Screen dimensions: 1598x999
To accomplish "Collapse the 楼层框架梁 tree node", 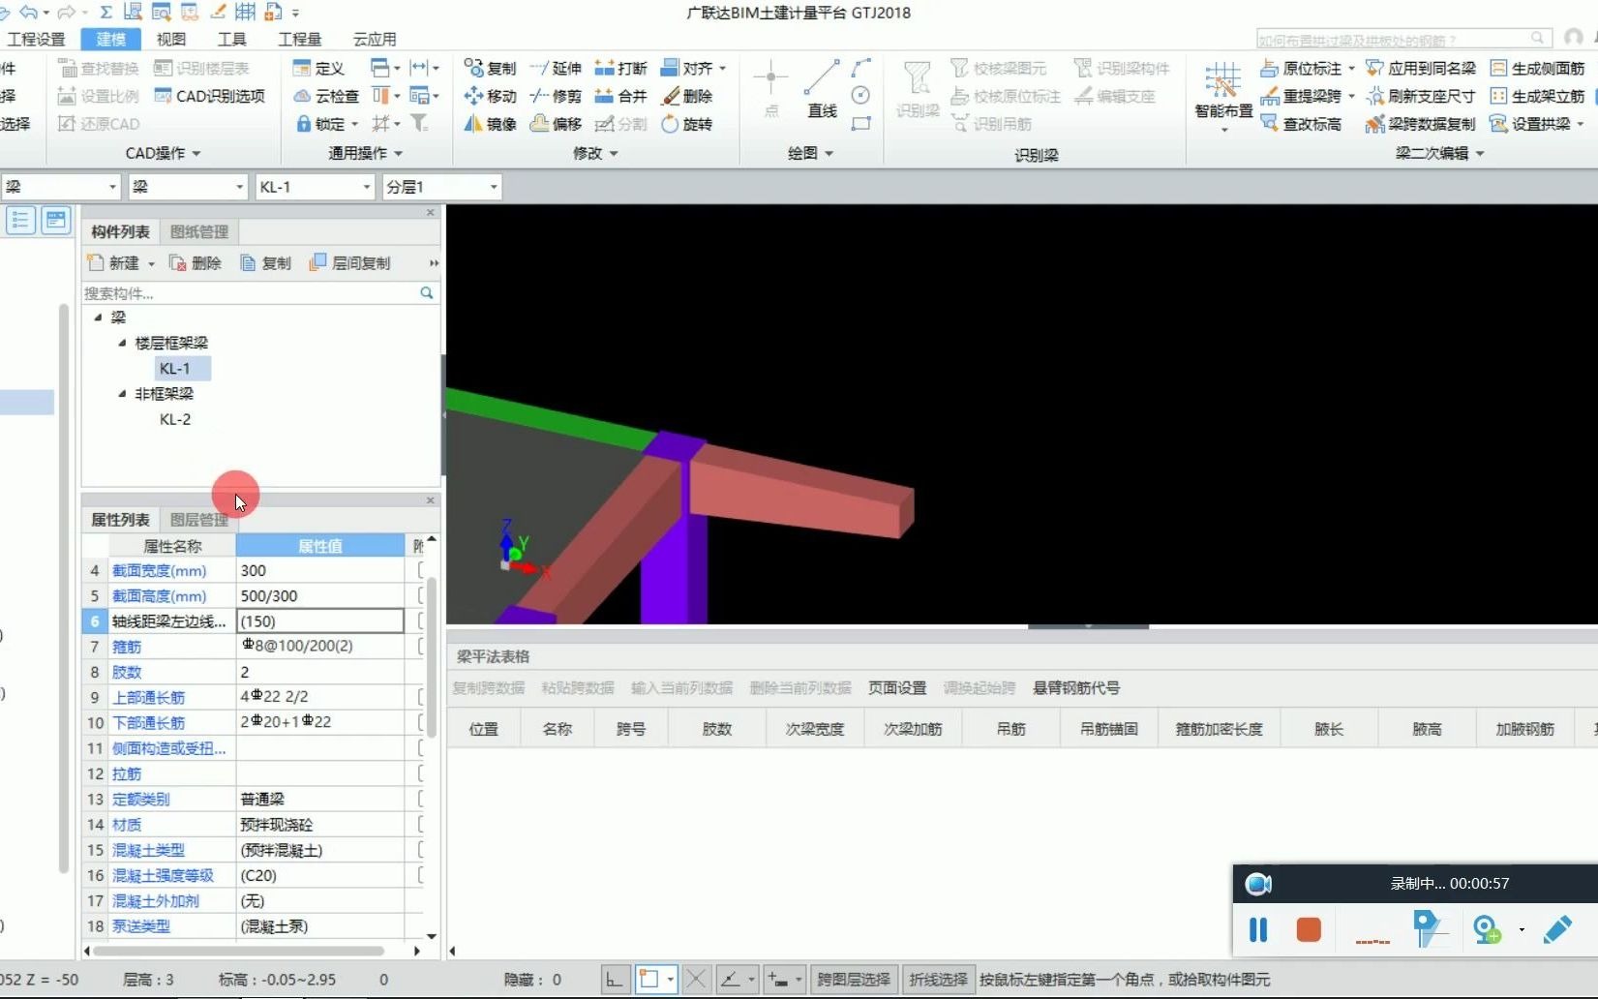I will pos(122,343).
